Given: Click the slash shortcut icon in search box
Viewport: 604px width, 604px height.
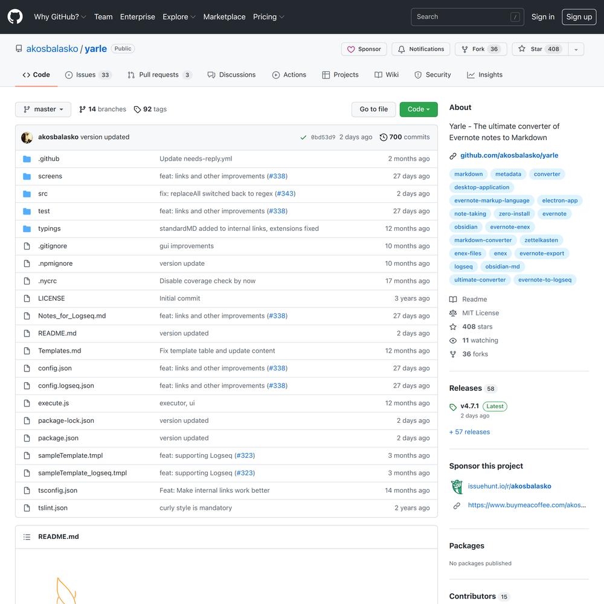Looking at the screenshot, I should point(515,17).
